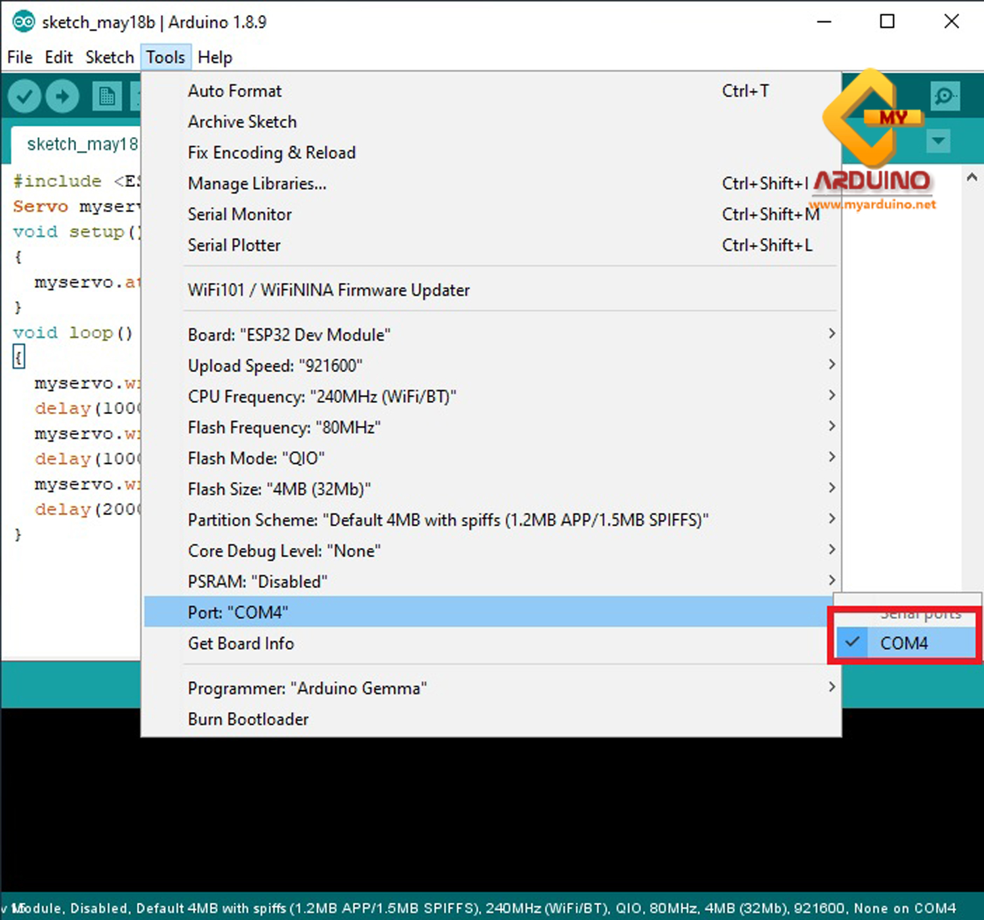The image size is (984, 920).
Task: Select Burn Bootloader option
Action: pyautogui.click(x=248, y=719)
